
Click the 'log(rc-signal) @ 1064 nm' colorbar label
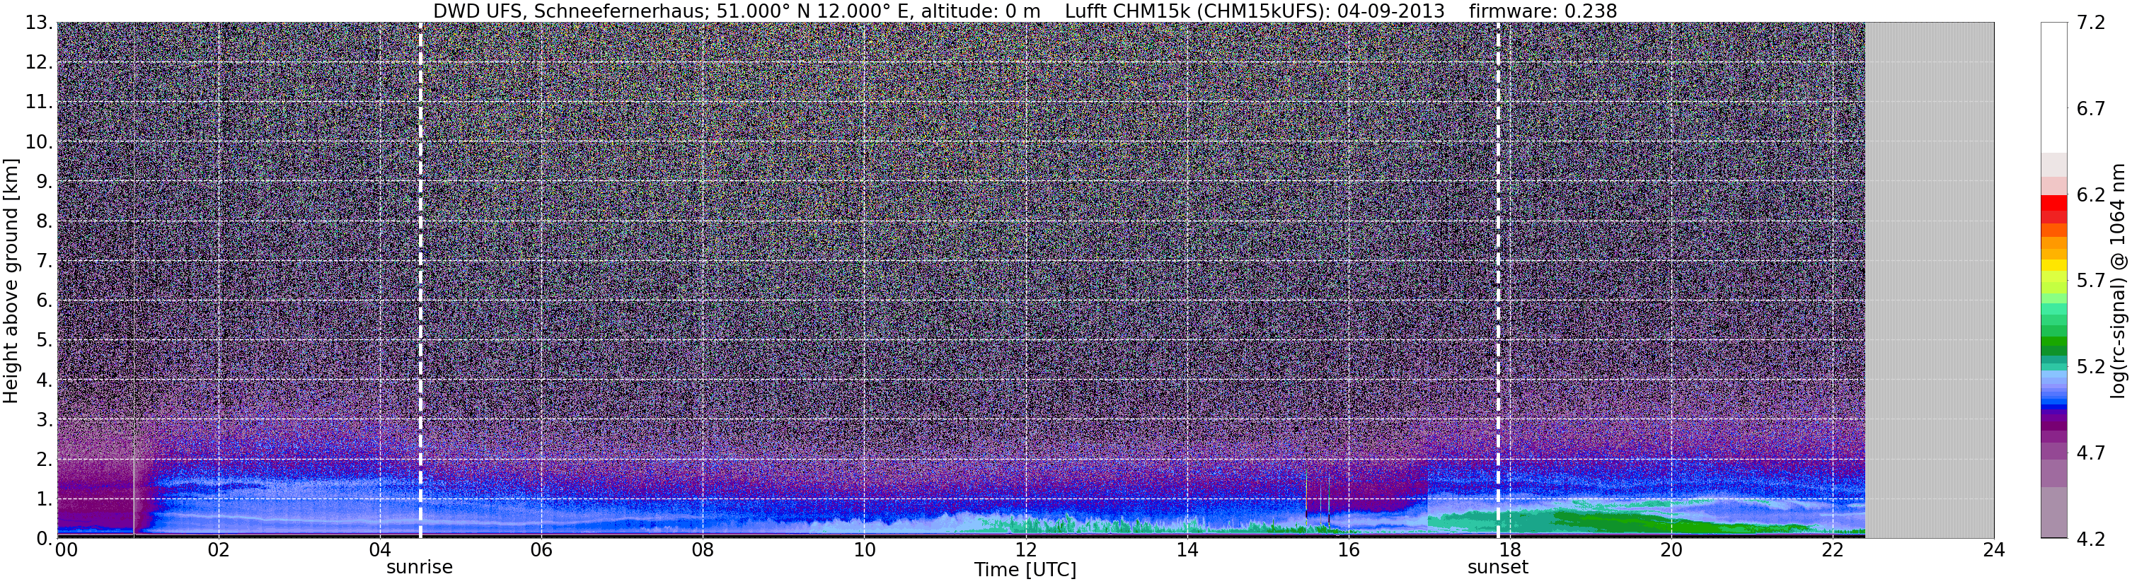pyautogui.click(x=2119, y=281)
